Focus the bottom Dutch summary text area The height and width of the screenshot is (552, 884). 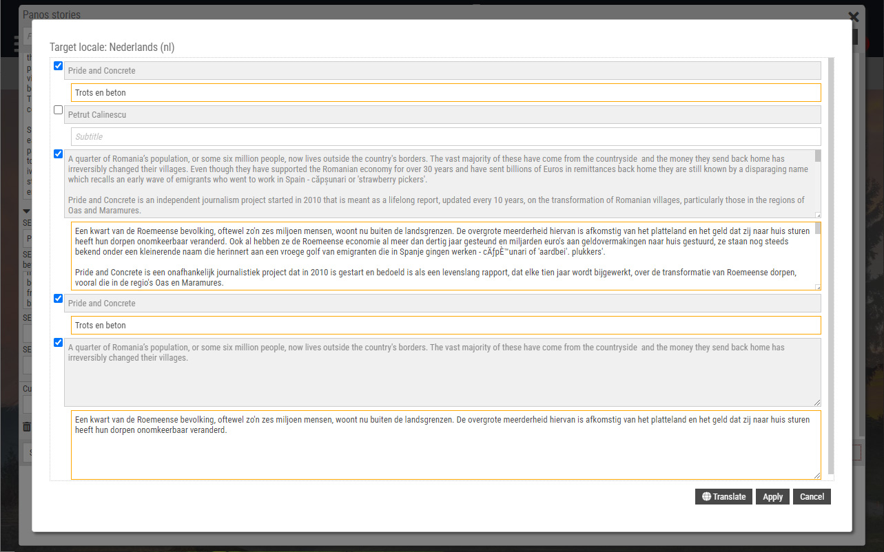point(446,445)
